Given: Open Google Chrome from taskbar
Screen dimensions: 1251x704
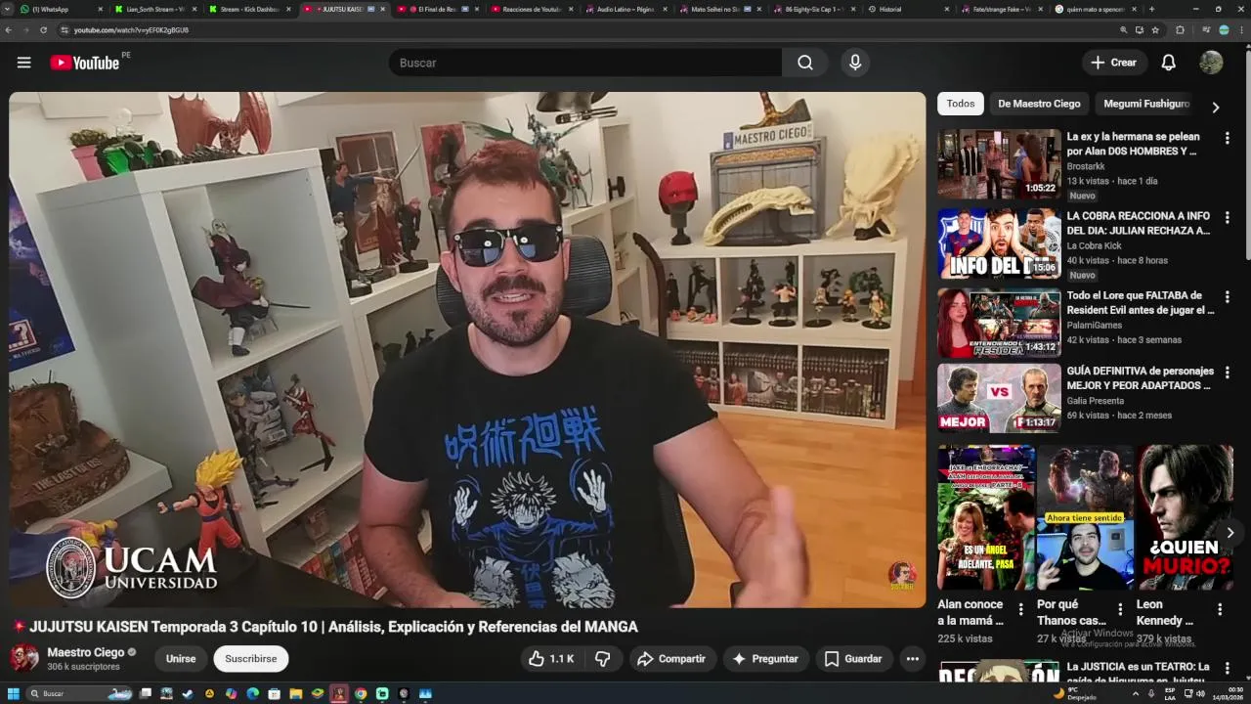Looking at the screenshot, I should coord(361,694).
